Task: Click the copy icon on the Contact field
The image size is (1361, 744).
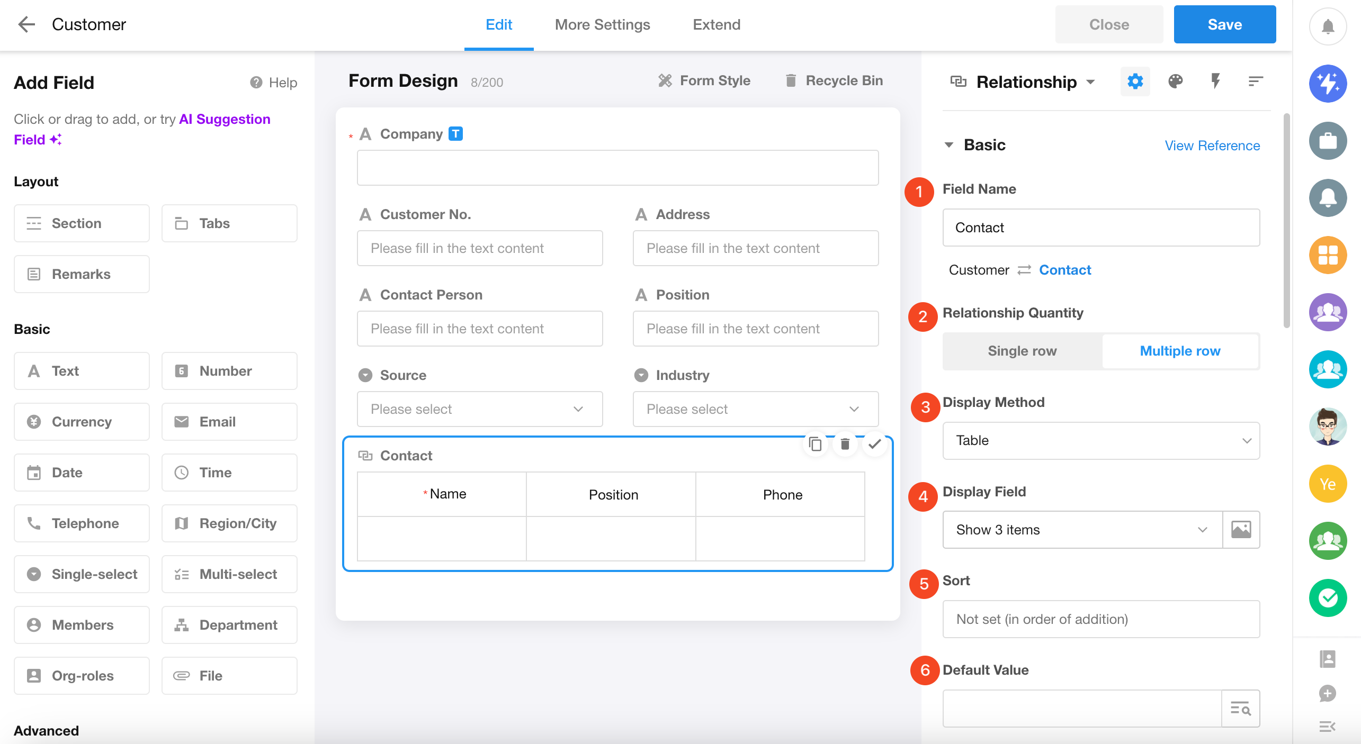Action: (x=816, y=443)
